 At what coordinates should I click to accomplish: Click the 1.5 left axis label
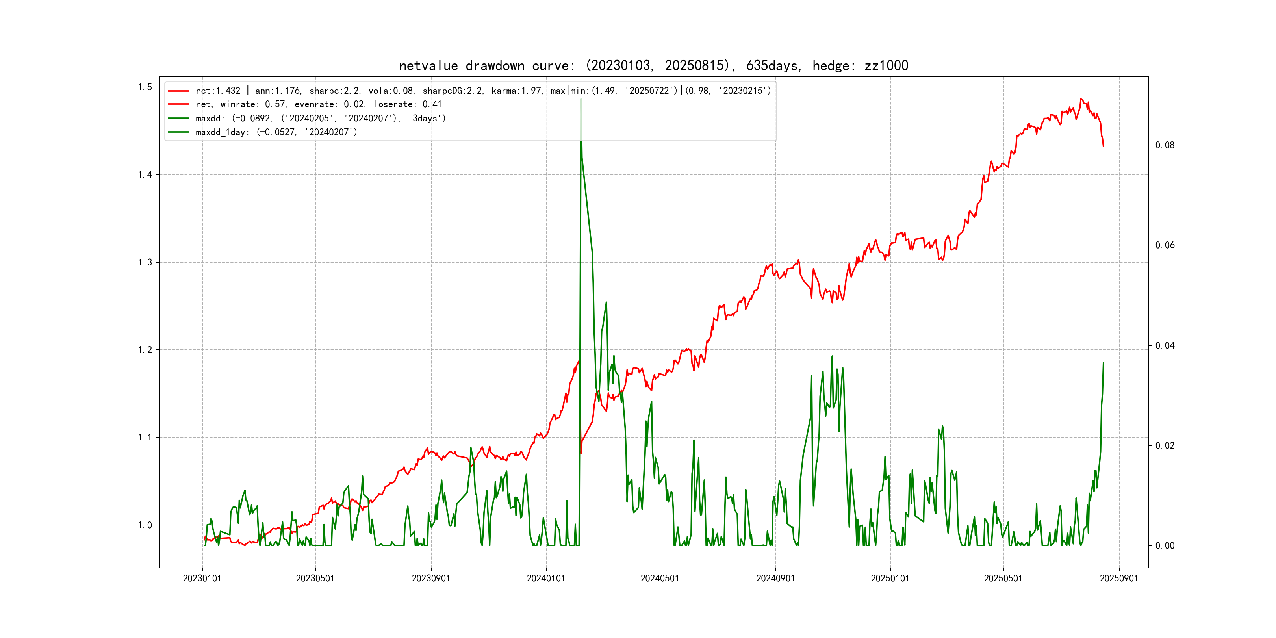pos(145,87)
